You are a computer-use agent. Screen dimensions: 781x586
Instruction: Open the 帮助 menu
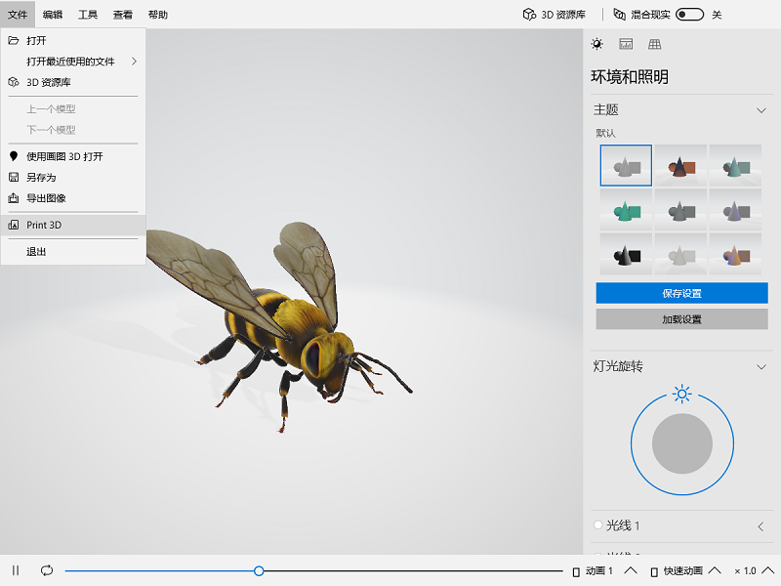click(158, 15)
